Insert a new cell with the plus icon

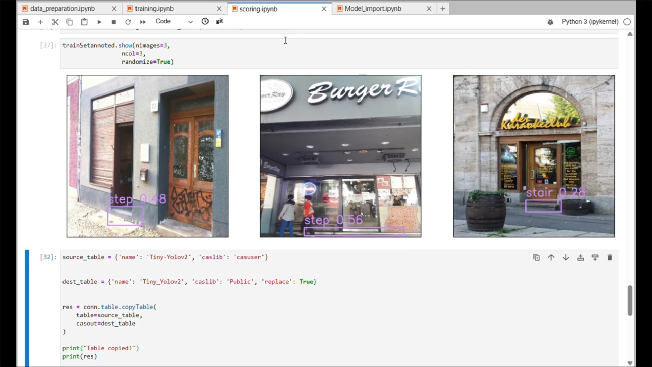pyautogui.click(x=40, y=22)
